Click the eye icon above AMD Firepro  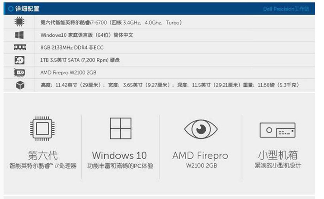coord(201,129)
